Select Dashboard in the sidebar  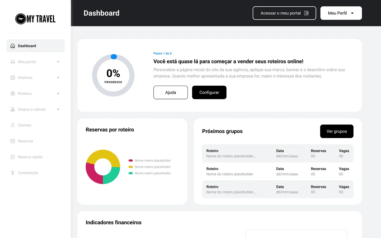(36, 46)
